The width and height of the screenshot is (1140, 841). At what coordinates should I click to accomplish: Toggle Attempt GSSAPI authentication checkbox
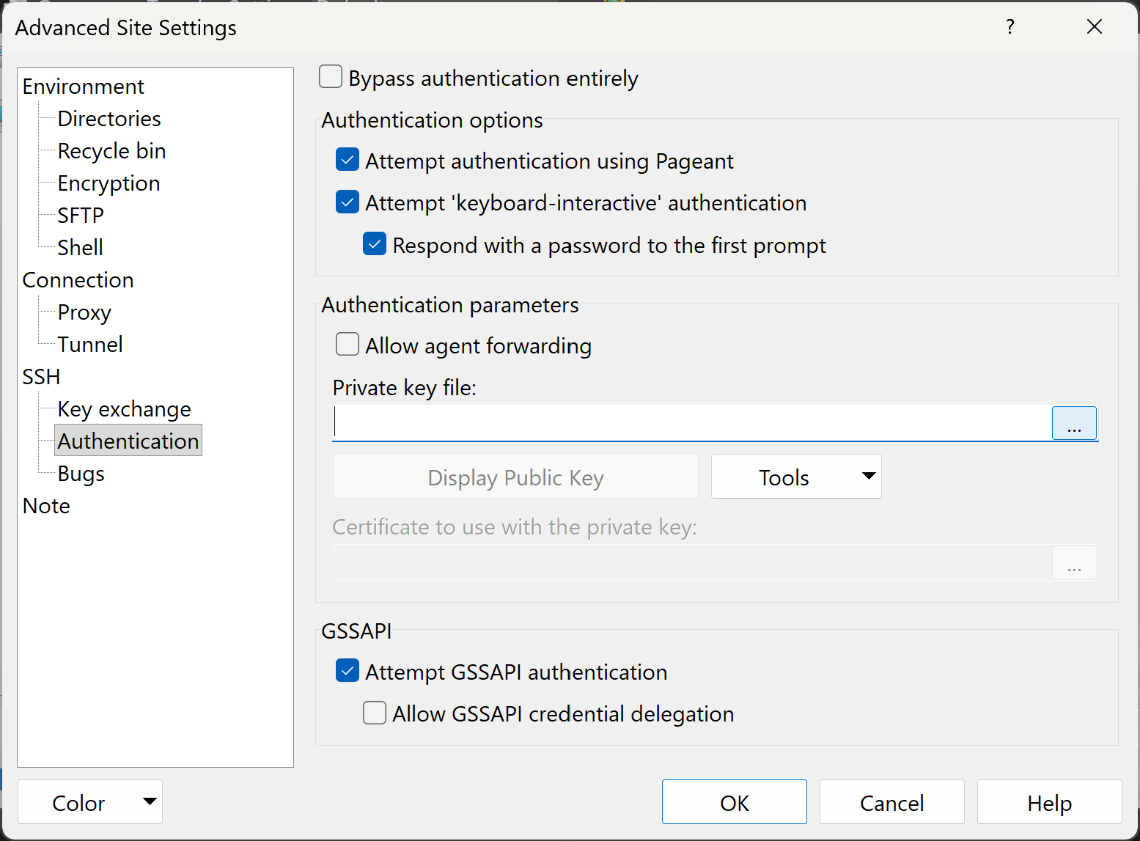coord(347,671)
